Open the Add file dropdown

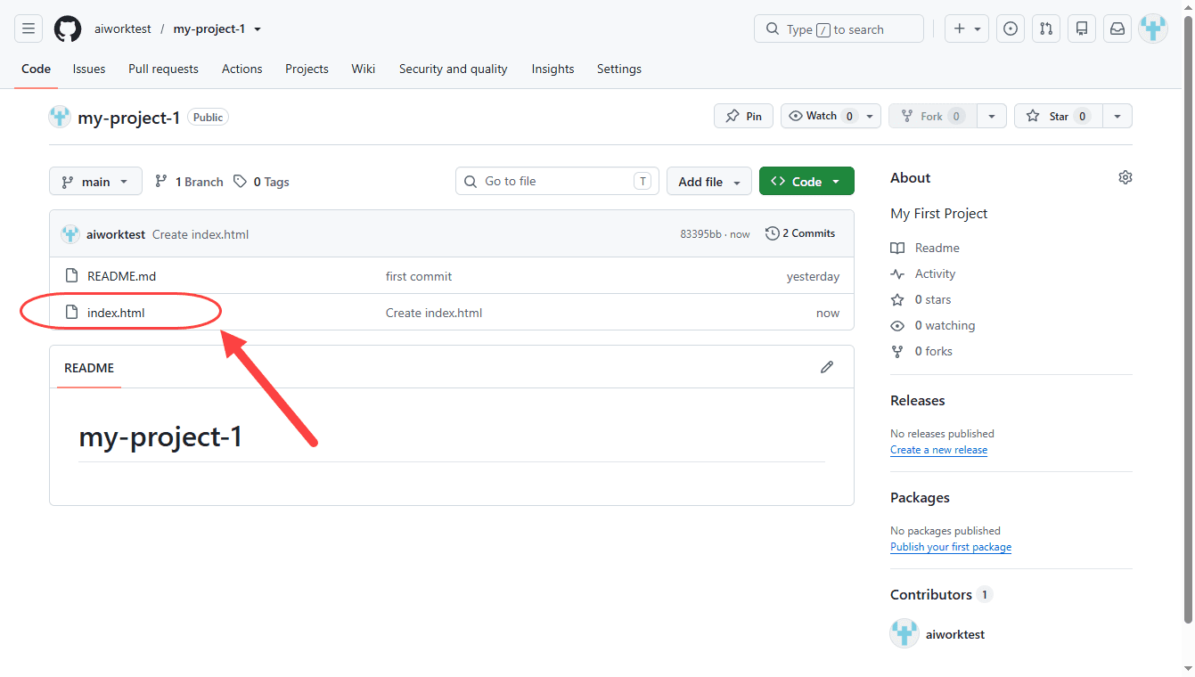(x=709, y=182)
